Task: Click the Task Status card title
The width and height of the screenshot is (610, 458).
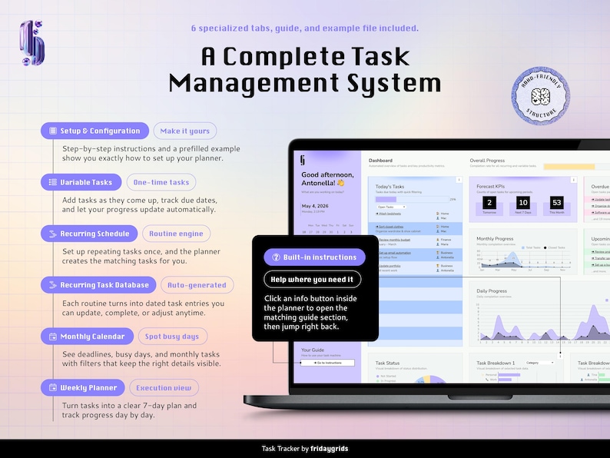Action: tap(387, 363)
